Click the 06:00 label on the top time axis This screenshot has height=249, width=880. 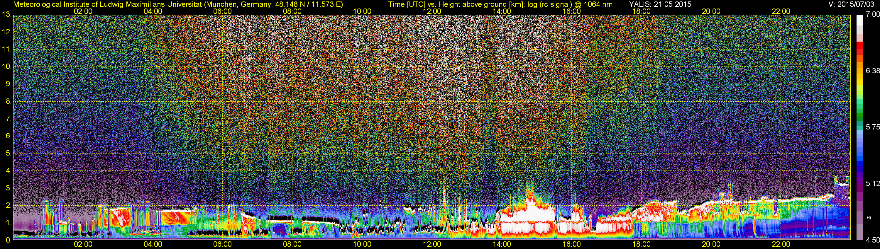pyautogui.click(x=222, y=11)
